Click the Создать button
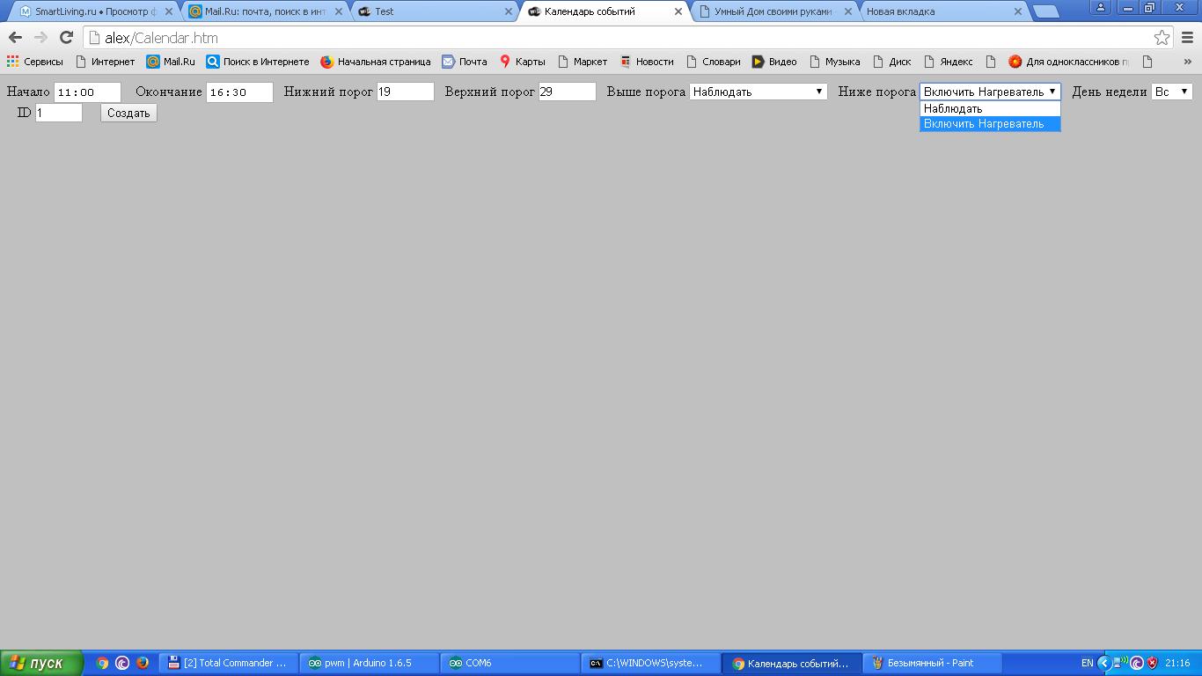The width and height of the screenshot is (1202, 676). pos(128,113)
